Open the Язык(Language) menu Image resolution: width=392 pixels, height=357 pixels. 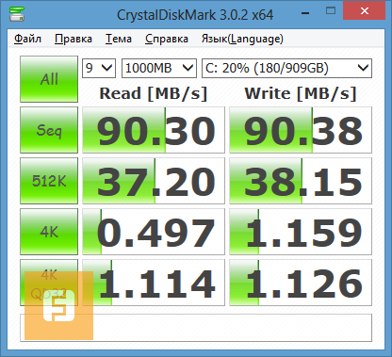pos(242,39)
